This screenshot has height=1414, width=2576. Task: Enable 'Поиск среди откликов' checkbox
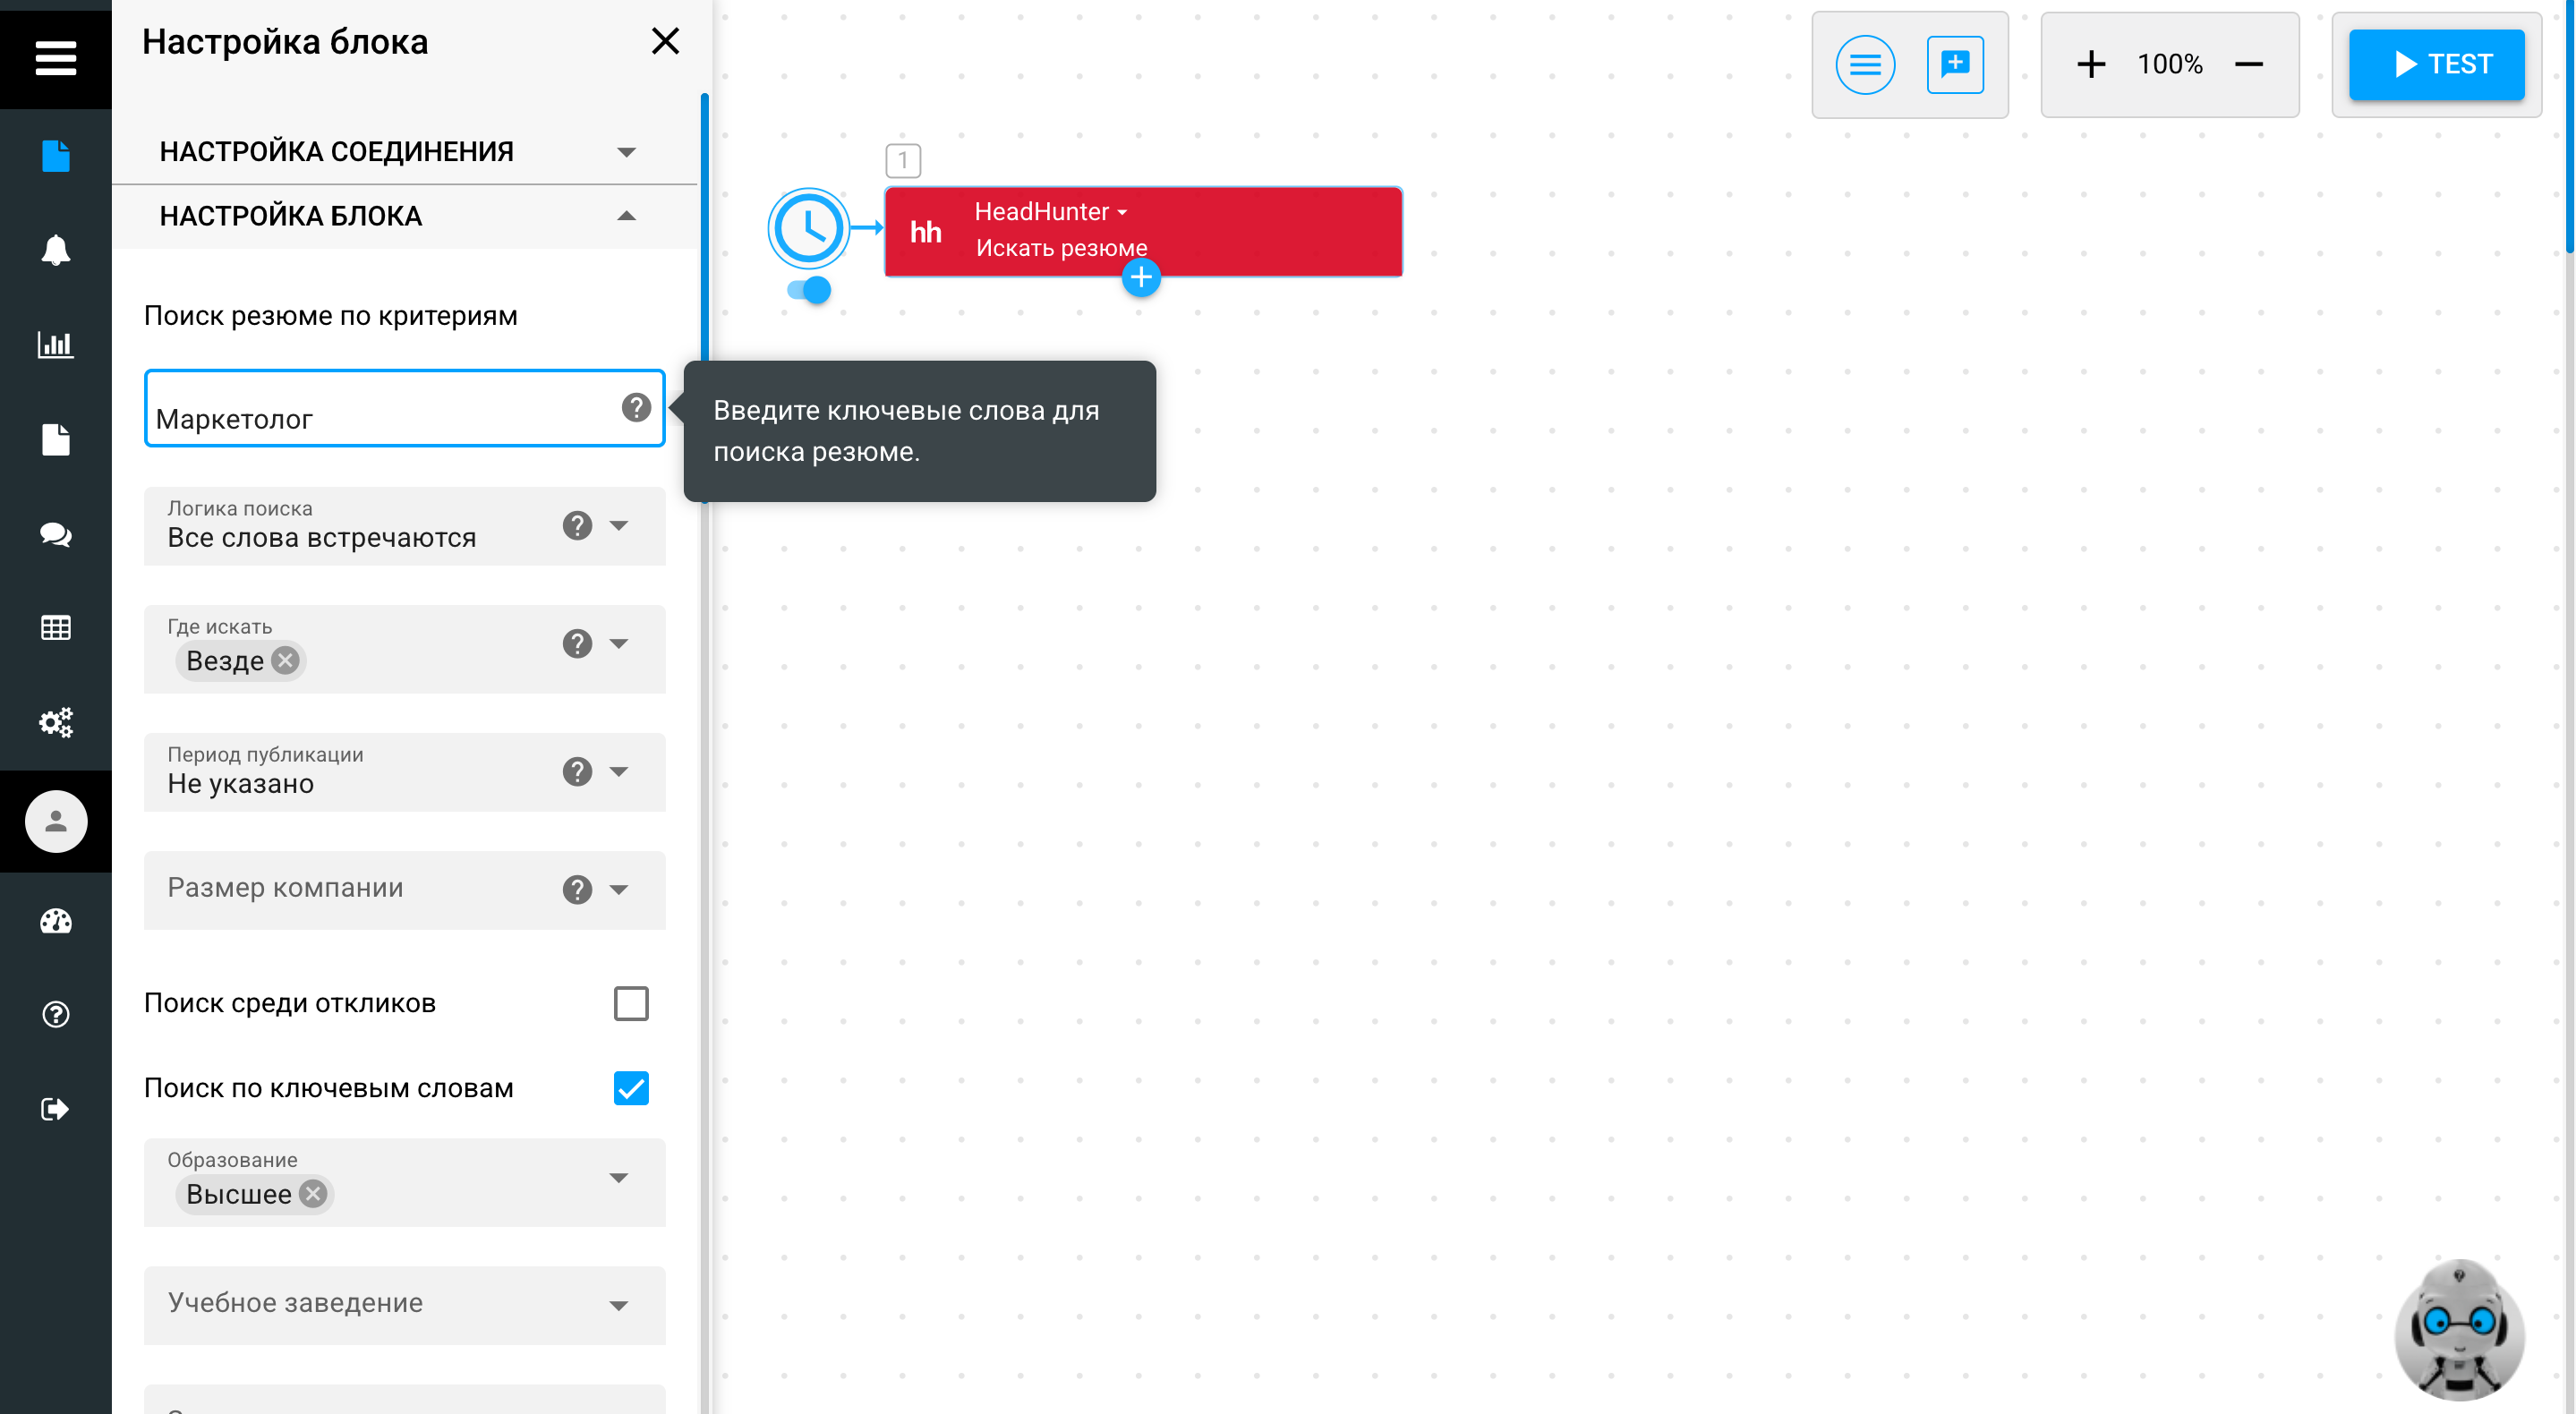point(631,1003)
